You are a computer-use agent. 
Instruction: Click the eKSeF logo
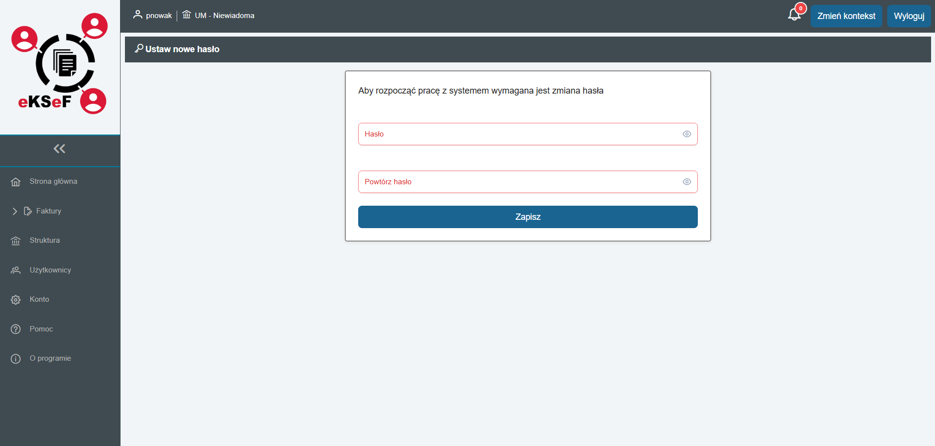click(x=60, y=64)
